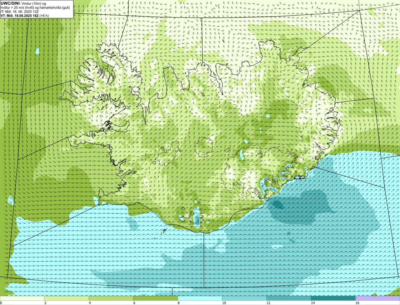
Task: Click the '4' scale label
Action: click(x=90, y=303)
